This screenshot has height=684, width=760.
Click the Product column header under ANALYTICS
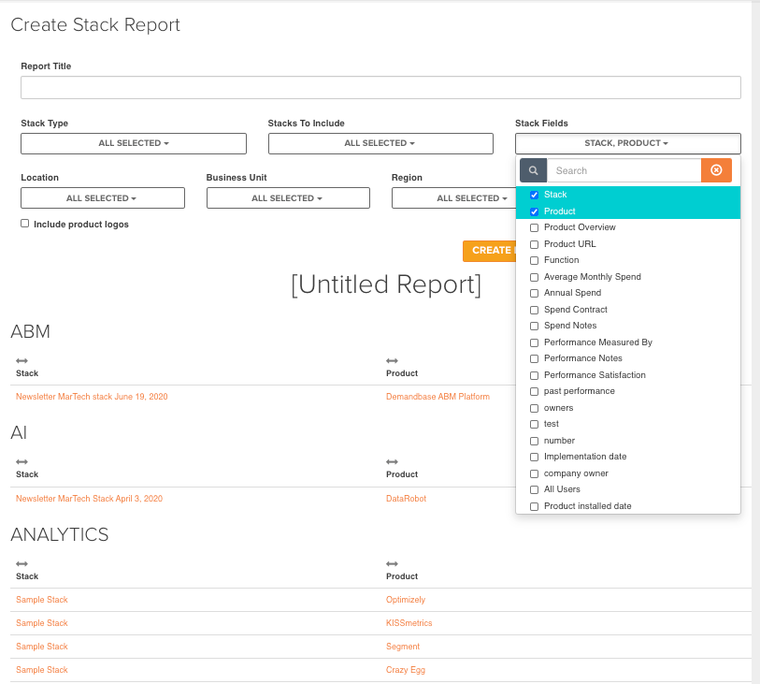[x=402, y=576]
